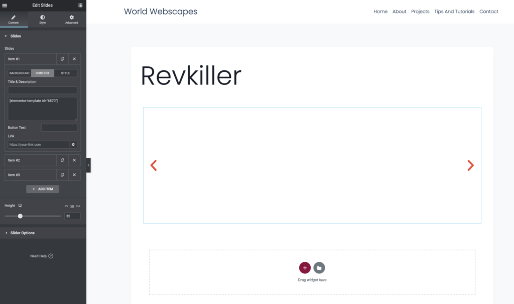Click the Height value field showing 35
The image size is (514, 304).
click(x=72, y=216)
